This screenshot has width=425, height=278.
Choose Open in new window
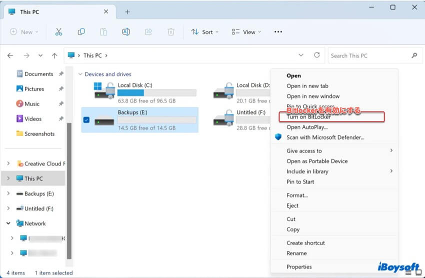point(313,96)
